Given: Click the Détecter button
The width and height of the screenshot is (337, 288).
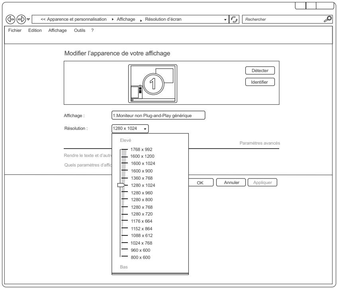Looking at the screenshot, I should [x=260, y=71].
